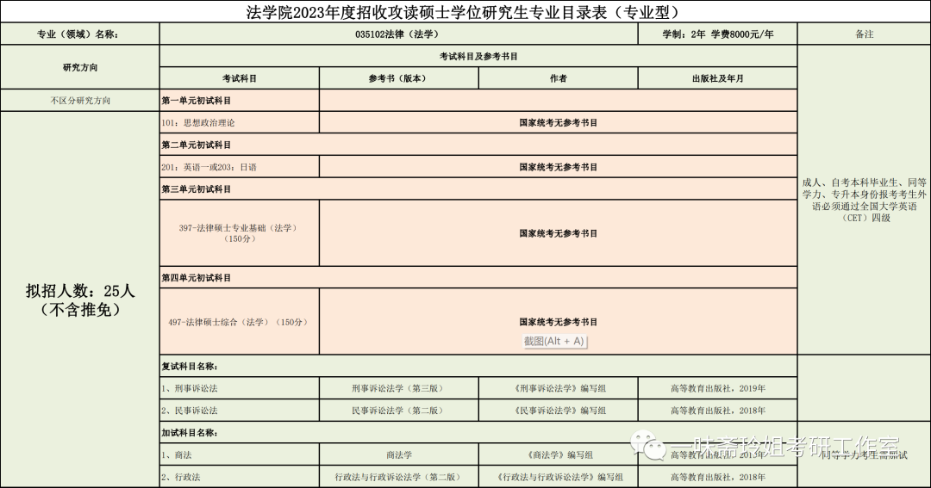Viewport: 931px width, 488px height.
Task: Click 国家统考无参考书目 in the 397 subject row
Action: [x=558, y=233]
